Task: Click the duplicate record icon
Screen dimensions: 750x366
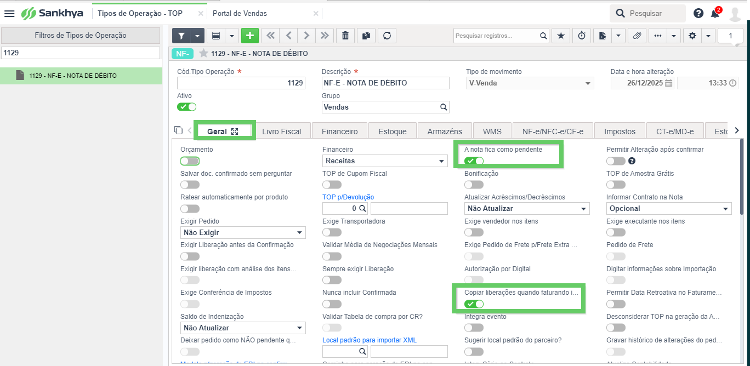Action: 366,36
